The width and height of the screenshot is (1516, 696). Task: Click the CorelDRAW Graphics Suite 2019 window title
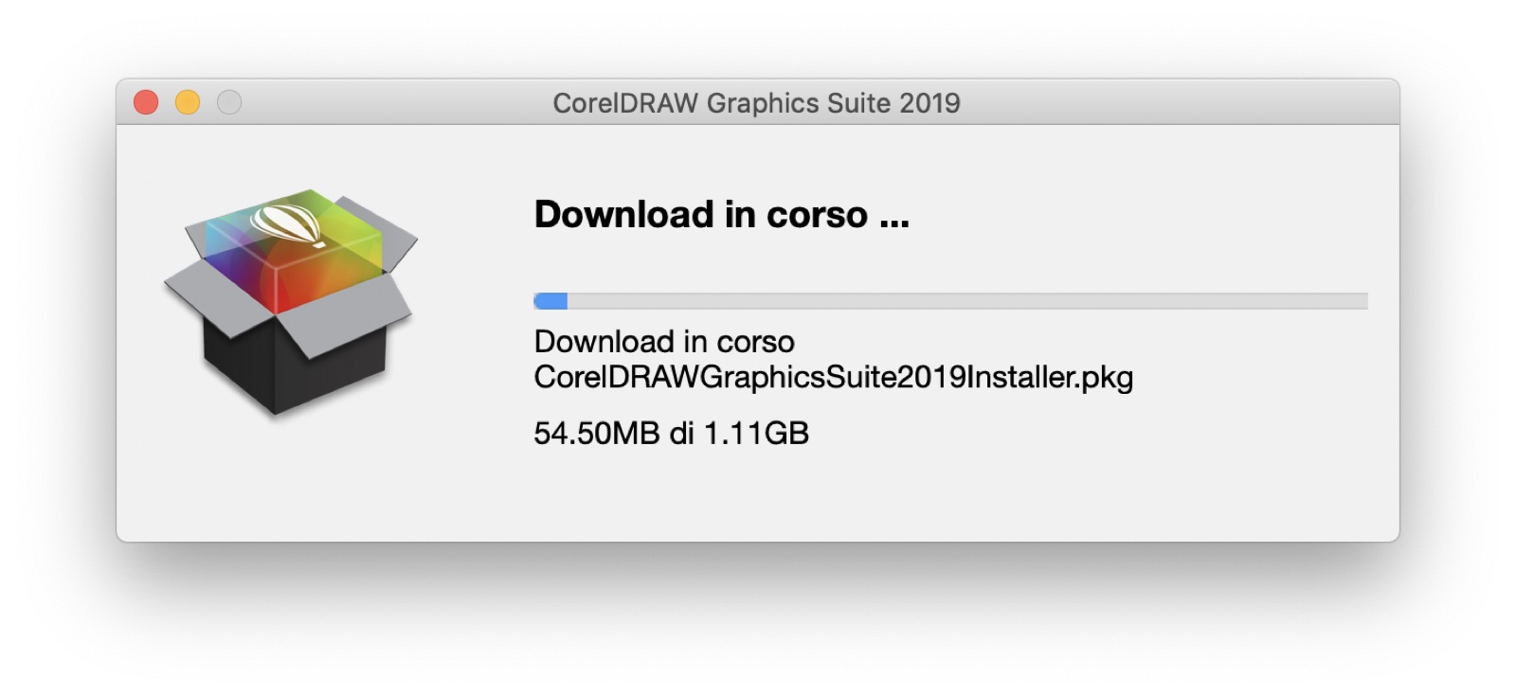(756, 103)
